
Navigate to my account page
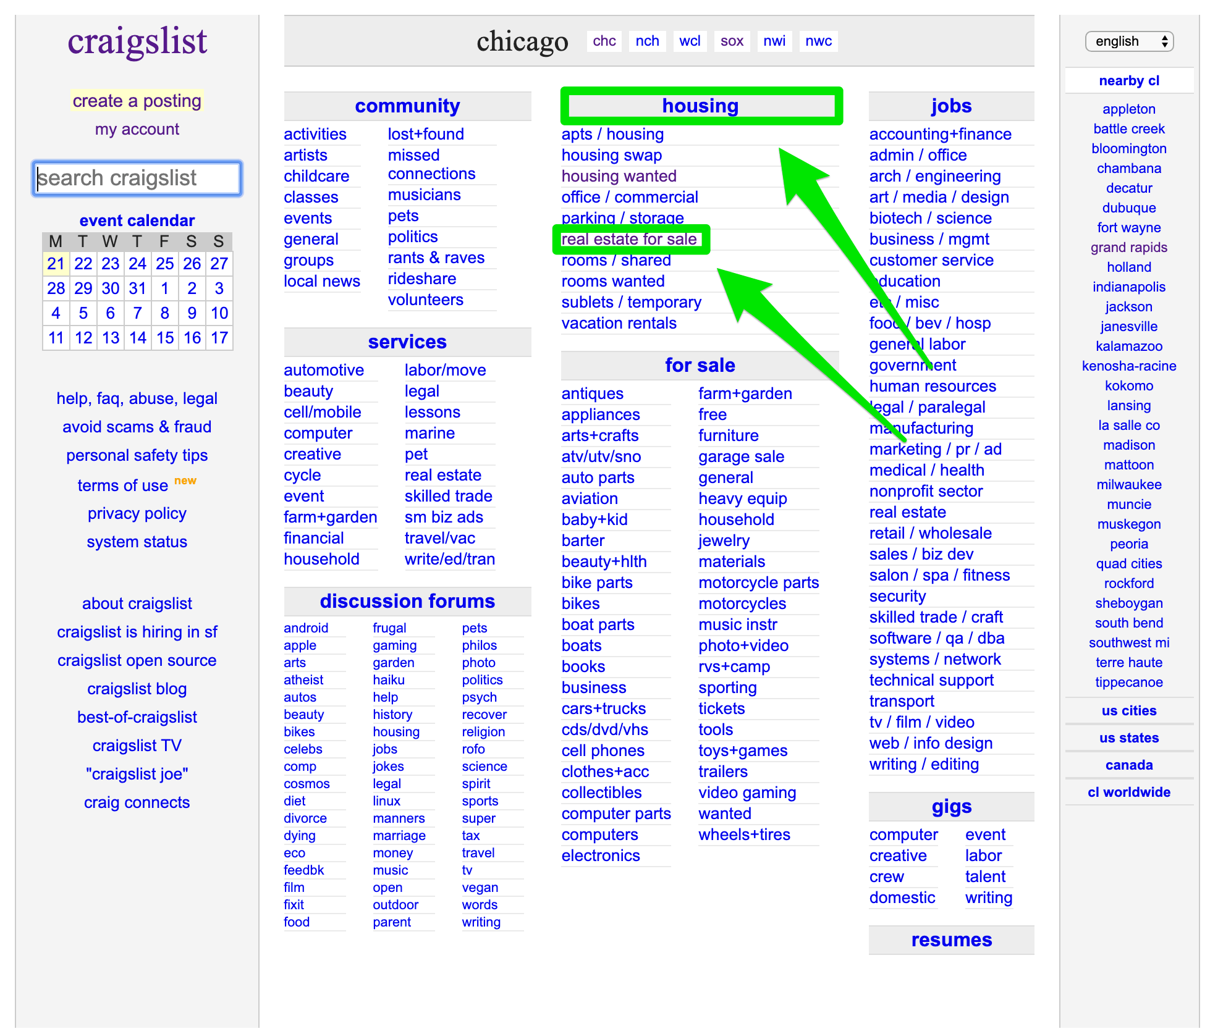click(x=137, y=127)
